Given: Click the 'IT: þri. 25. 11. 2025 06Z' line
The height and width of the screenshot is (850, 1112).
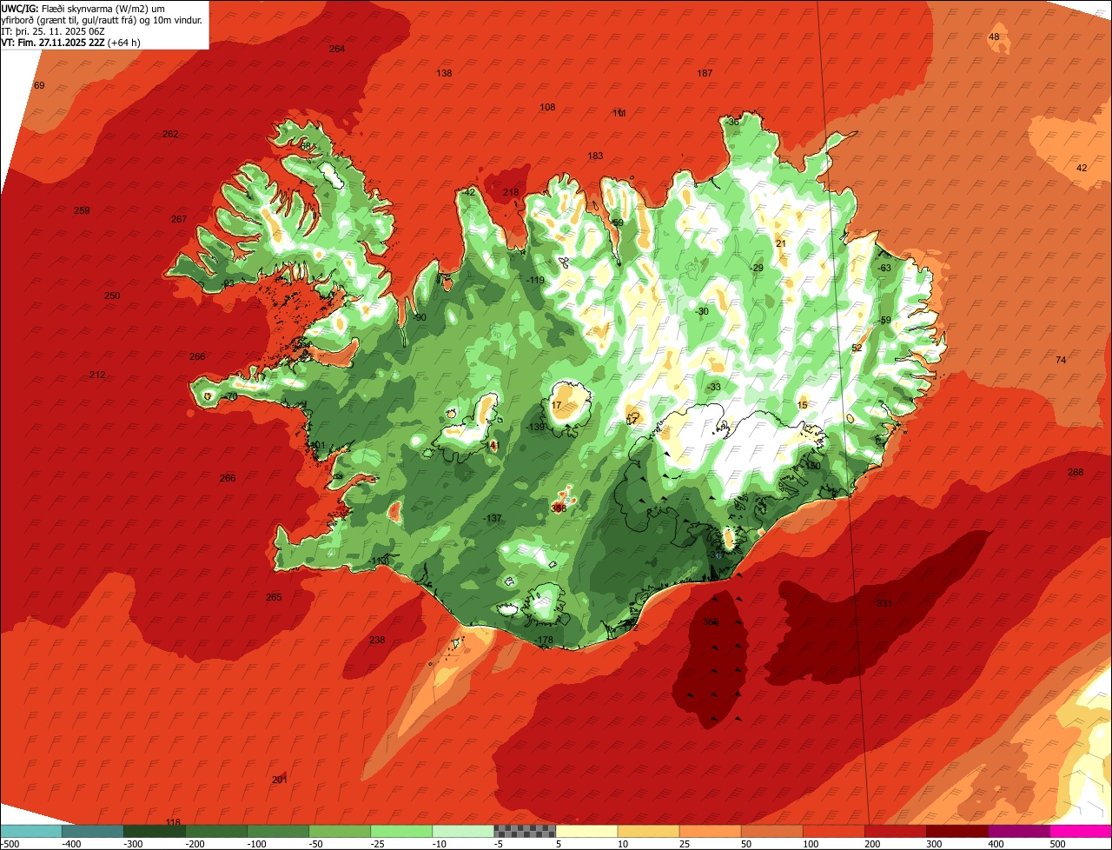Looking at the screenshot, I should click(x=54, y=31).
